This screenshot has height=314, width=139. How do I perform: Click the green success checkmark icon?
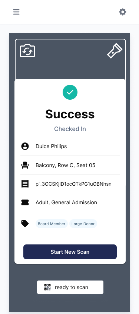(70, 92)
